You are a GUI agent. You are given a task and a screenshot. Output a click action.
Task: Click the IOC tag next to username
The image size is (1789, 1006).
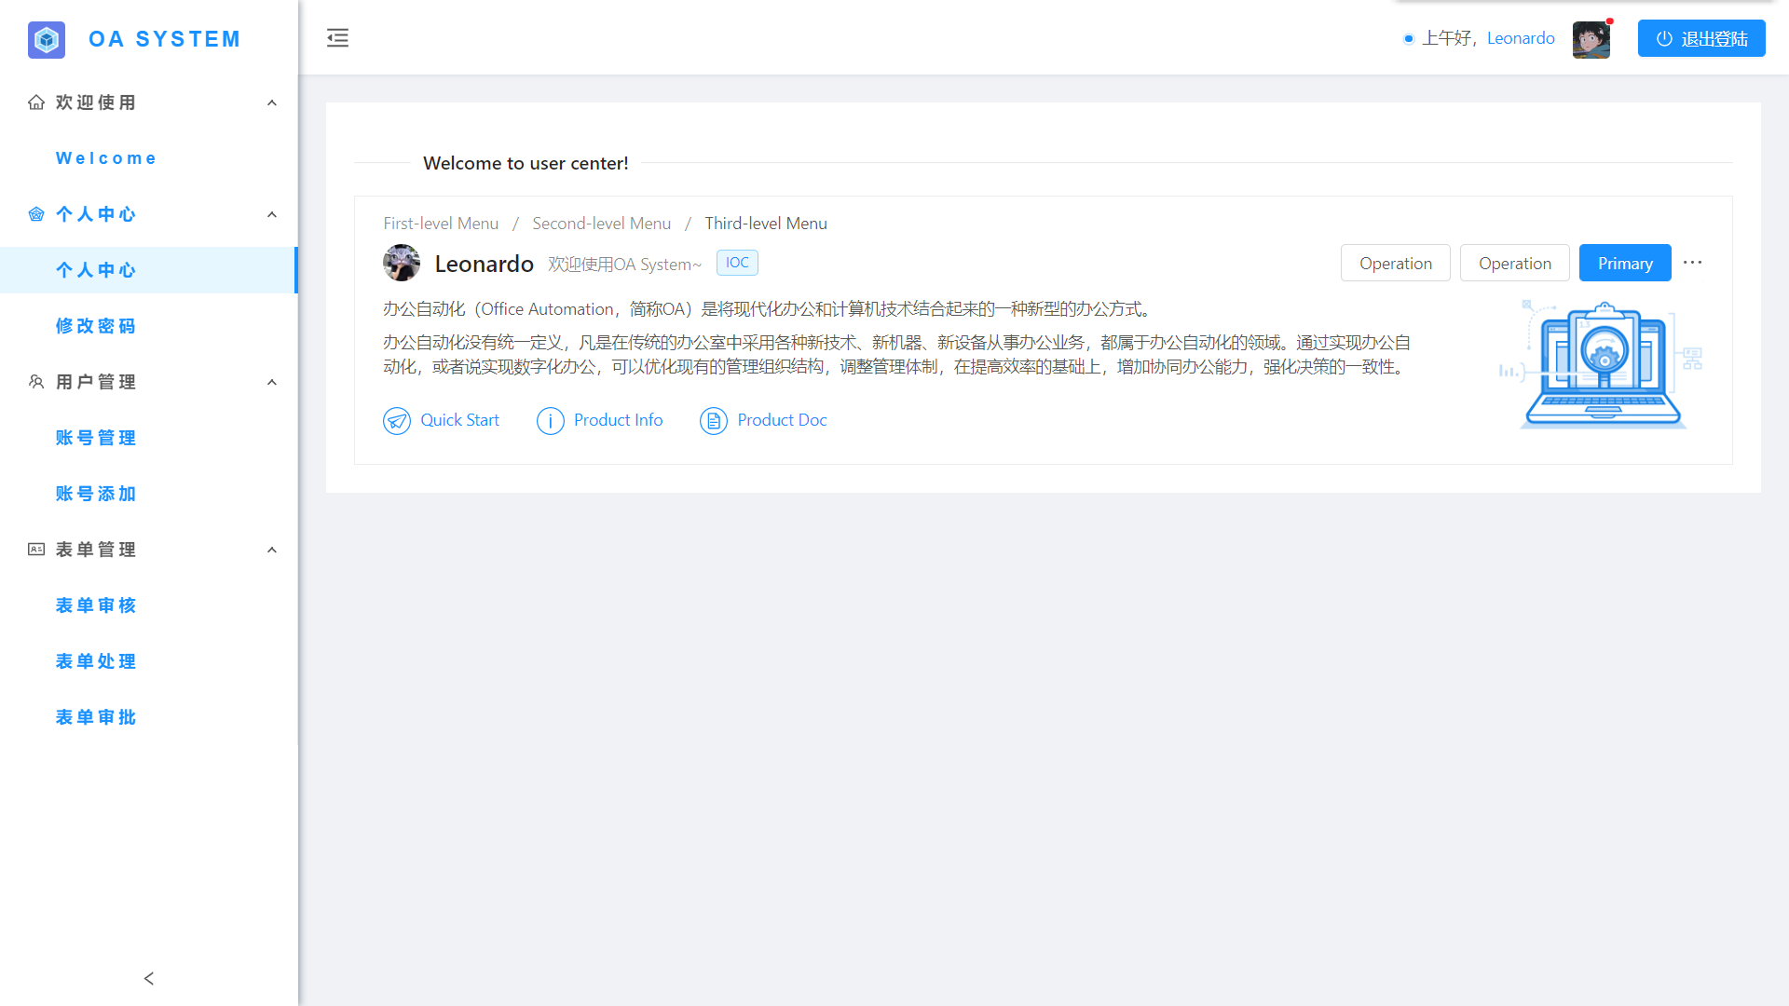click(x=737, y=263)
